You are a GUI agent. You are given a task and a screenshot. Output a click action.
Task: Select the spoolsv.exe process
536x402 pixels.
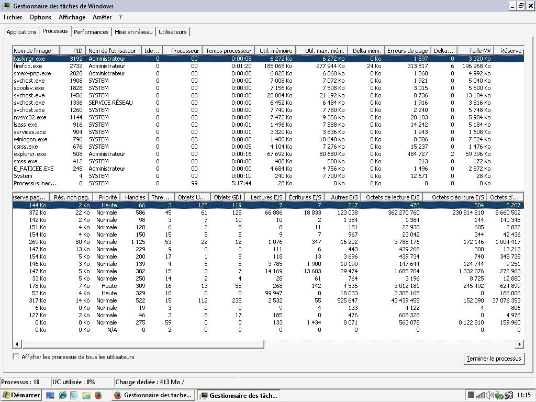coord(269,88)
